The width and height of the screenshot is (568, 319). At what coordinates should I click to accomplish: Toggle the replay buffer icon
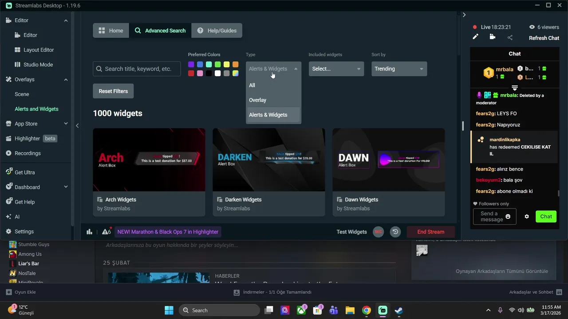(395, 232)
